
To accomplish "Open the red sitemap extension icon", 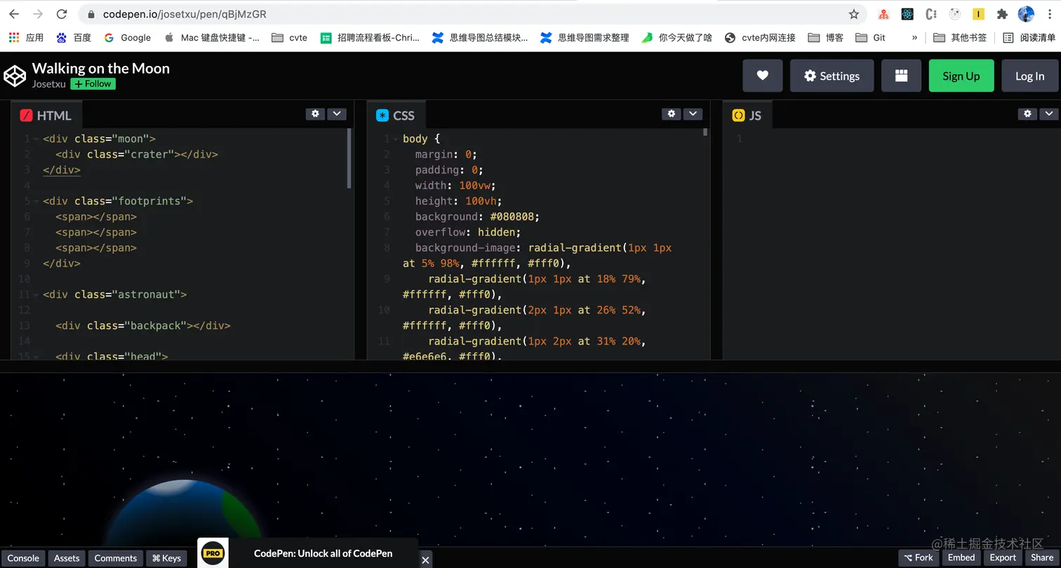I will [883, 14].
